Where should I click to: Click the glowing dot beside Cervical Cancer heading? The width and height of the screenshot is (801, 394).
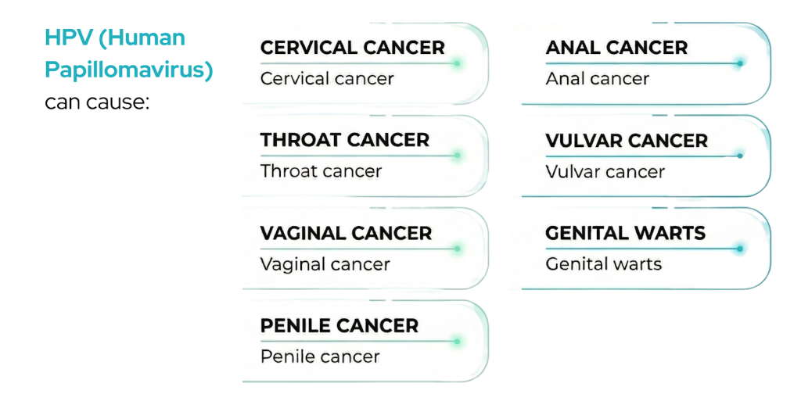coord(458,63)
